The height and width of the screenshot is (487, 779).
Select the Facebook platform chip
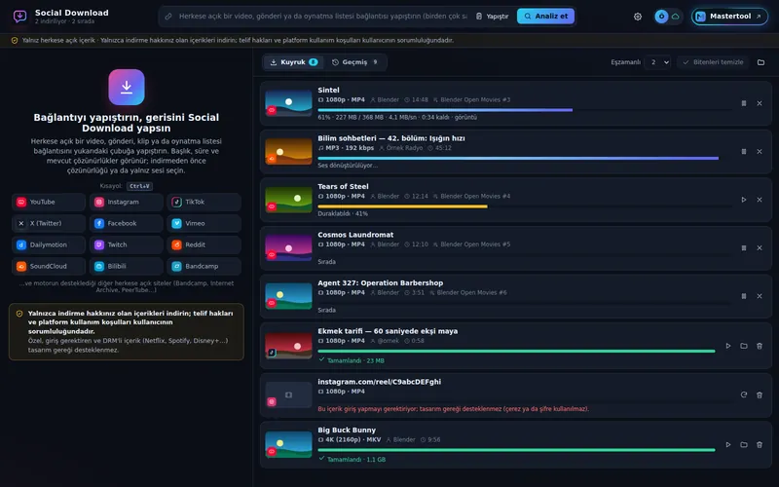pyautogui.click(x=127, y=224)
